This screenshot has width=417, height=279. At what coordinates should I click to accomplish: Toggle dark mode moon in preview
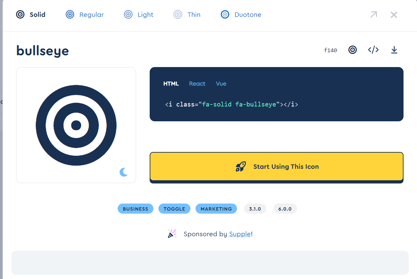pos(124,172)
